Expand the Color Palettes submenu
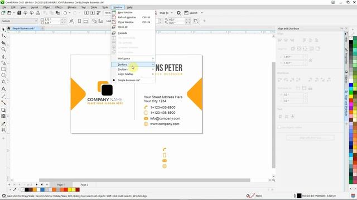Screen dimensions: 357x200 [133, 74]
